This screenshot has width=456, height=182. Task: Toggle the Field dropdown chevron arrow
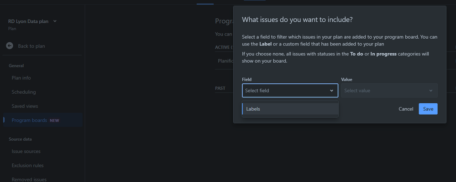332,91
